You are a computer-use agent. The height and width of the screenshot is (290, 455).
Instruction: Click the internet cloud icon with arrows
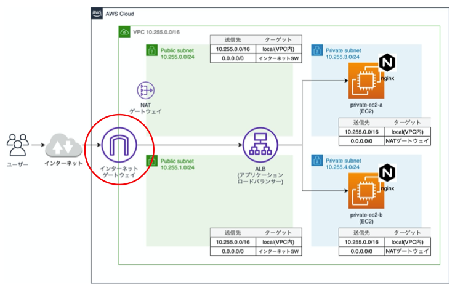click(63, 145)
